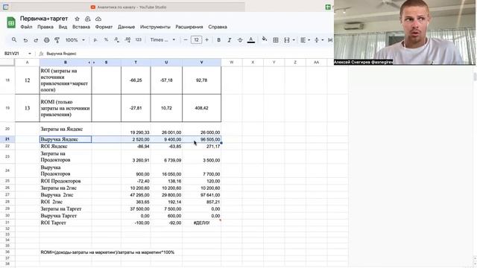Star the Первичка+таргет document
Image resolution: width=477 pixels, height=268 pixels.
(x=77, y=19)
